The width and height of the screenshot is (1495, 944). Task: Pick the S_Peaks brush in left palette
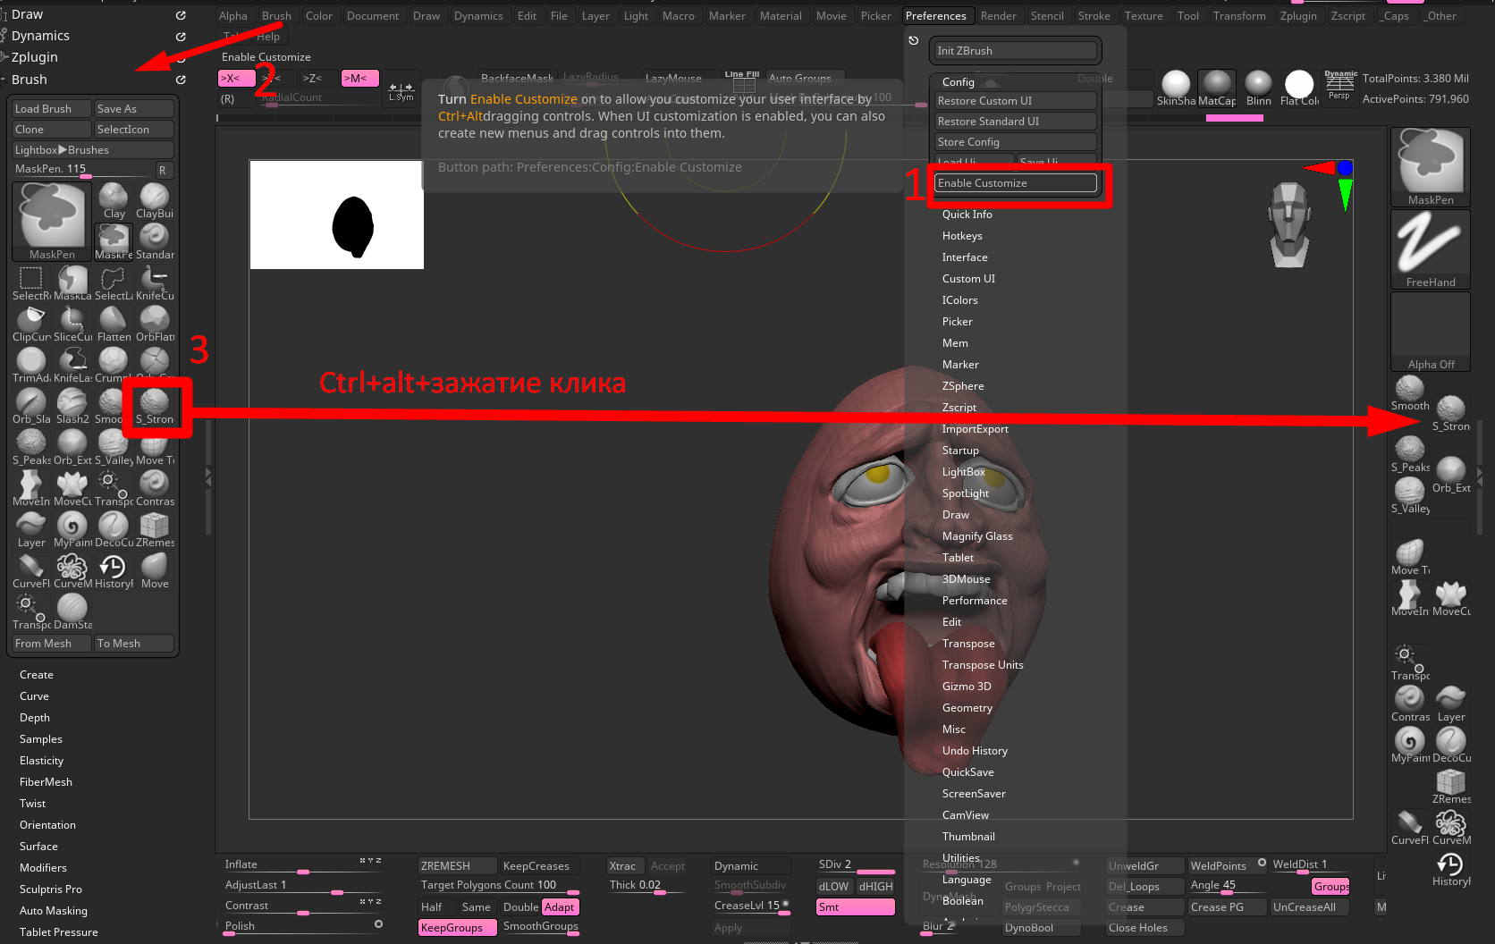click(31, 447)
